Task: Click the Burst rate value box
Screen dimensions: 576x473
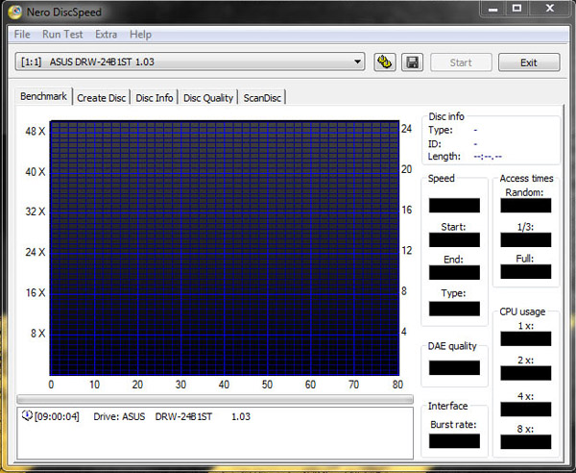Action: [454, 441]
